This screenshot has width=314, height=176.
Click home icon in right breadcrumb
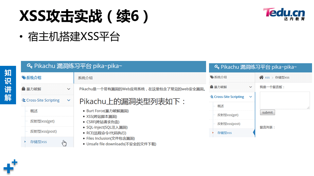(261, 77)
